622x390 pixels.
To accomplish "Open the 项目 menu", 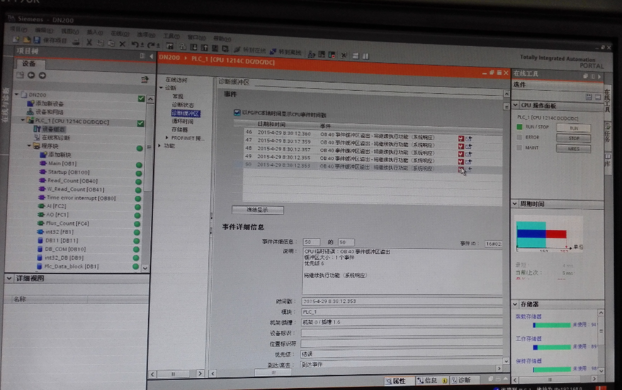I will tap(18, 29).
